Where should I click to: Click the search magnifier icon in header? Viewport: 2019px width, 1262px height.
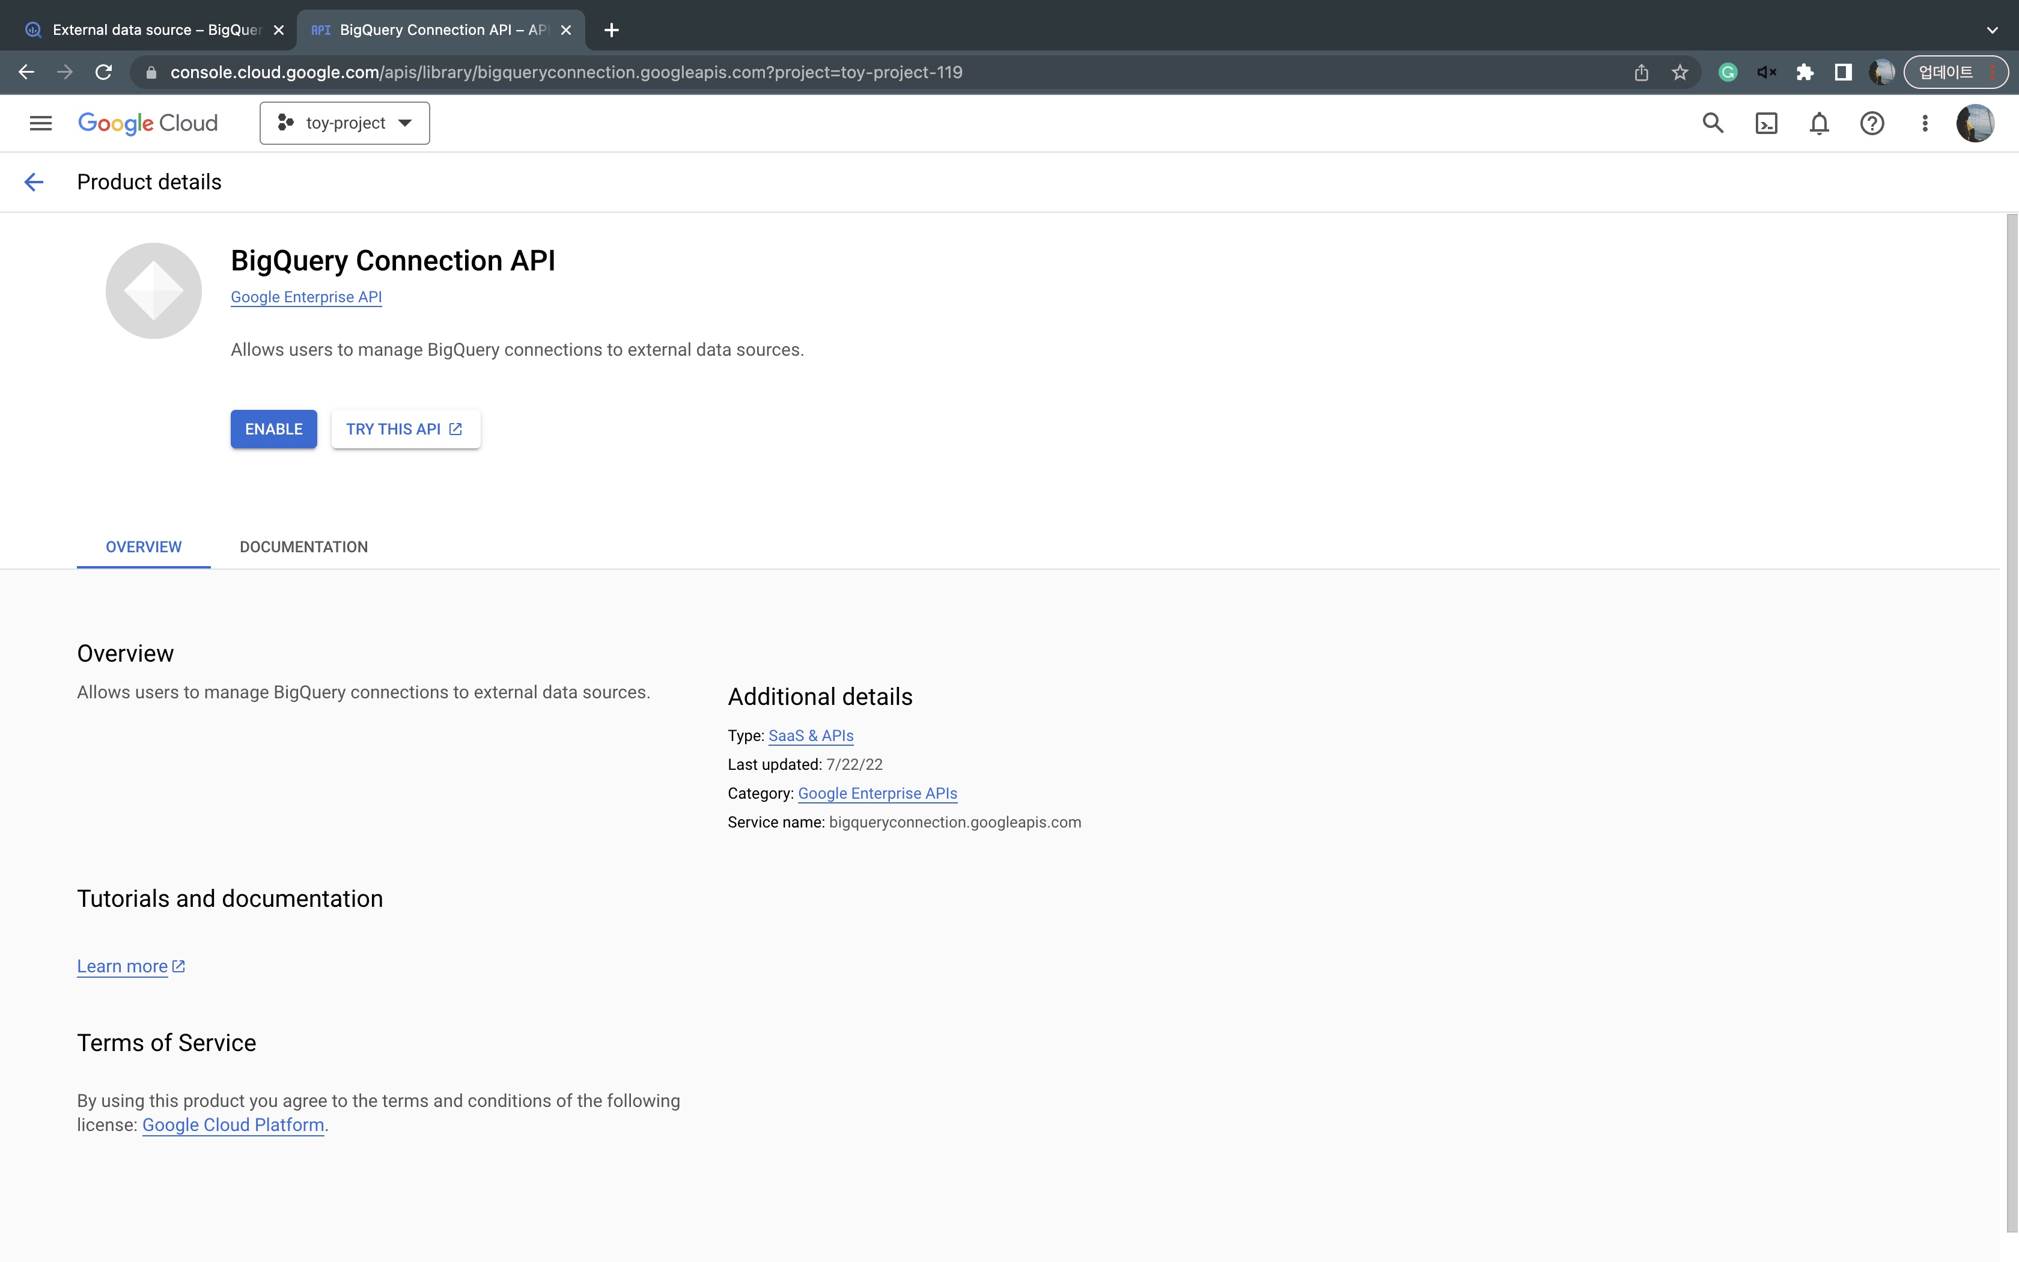(1712, 124)
